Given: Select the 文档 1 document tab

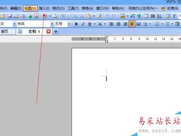Looking at the screenshot, I should click(34, 31).
